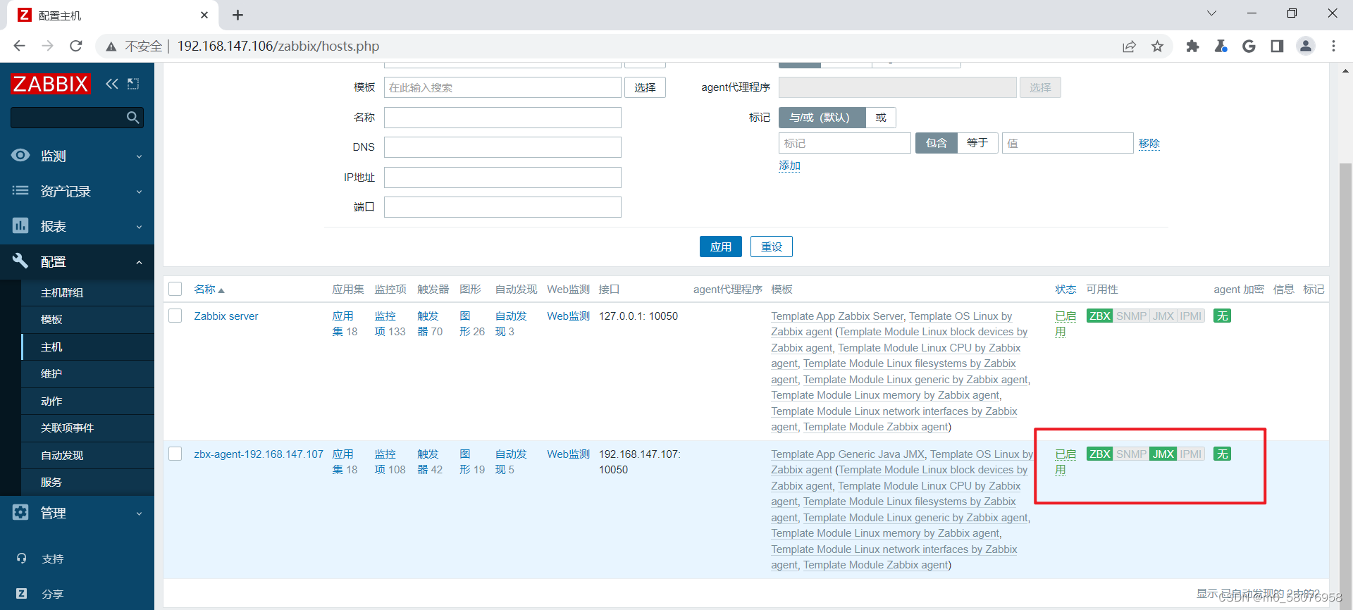Open the browser profile avatar icon
Screen dimensions: 1353x610
coord(1306,46)
